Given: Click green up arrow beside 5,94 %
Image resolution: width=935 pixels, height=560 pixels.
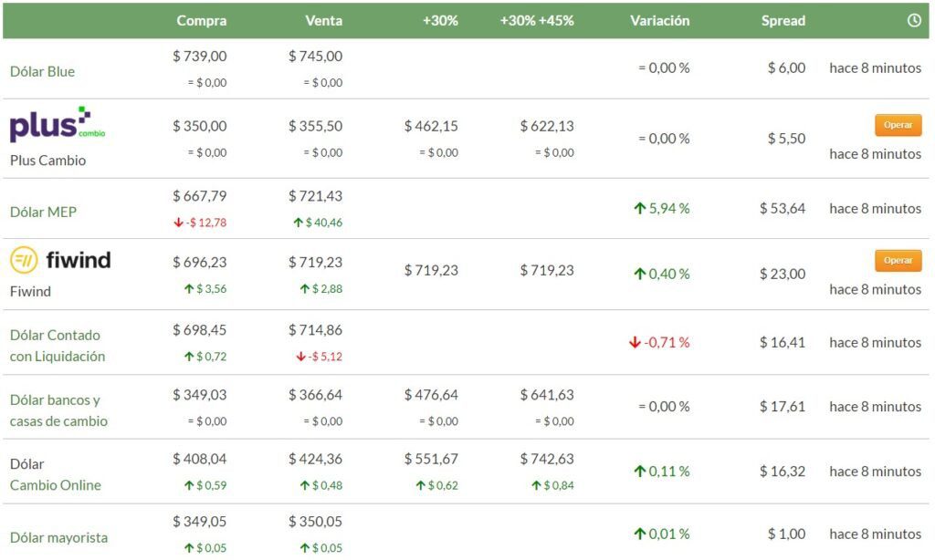Looking at the screenshot, I should point(640,209).
